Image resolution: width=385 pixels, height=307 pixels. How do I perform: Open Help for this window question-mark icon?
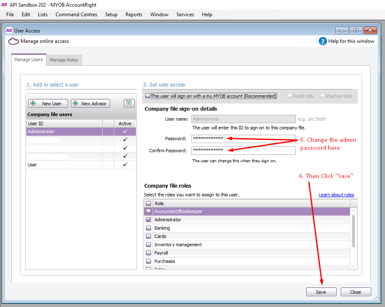[x=322, y=41]
